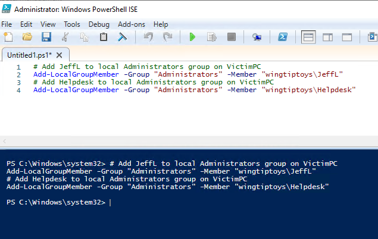The image size is (378, 239).
Task: Click line 1 JeffL comment in editor
Action: [147, 67]
